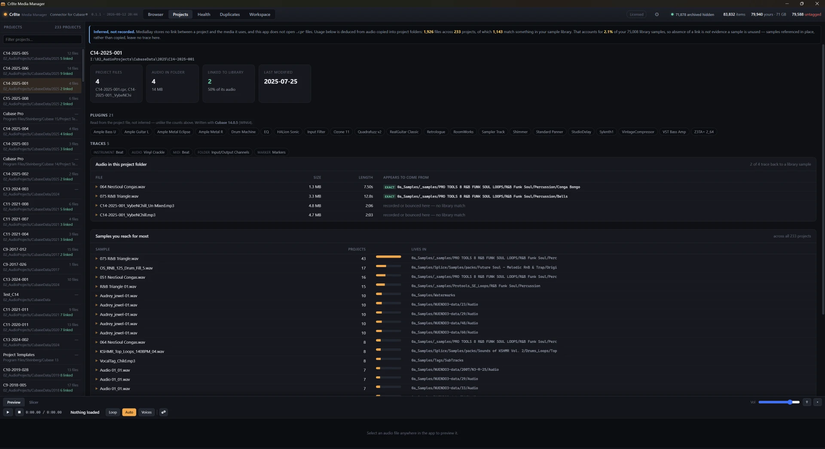Select project C14-2025-006
825x449 pixels.
coord(41,71)
